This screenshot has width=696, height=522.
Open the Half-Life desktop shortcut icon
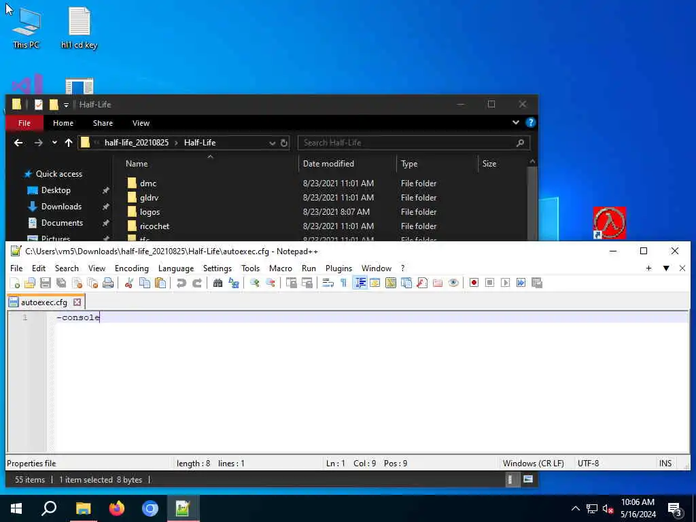click(x=610, y=223)
